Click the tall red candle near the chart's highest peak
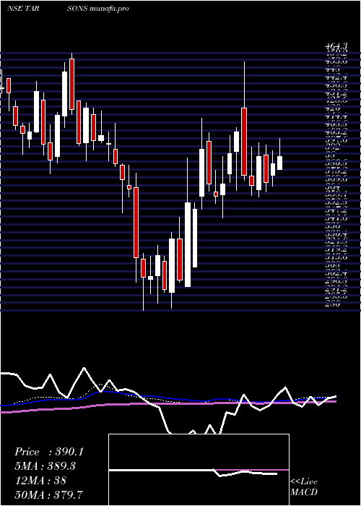The width and height of the screenshot is (361, 506). (71, 85)
